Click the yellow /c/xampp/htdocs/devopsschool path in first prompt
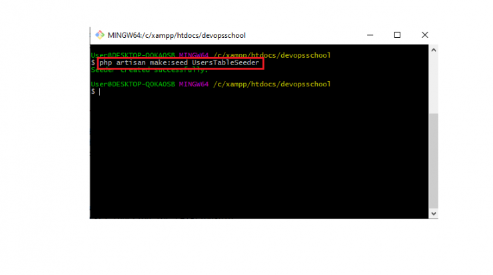The image size is (493, 275). click(272, 55)
